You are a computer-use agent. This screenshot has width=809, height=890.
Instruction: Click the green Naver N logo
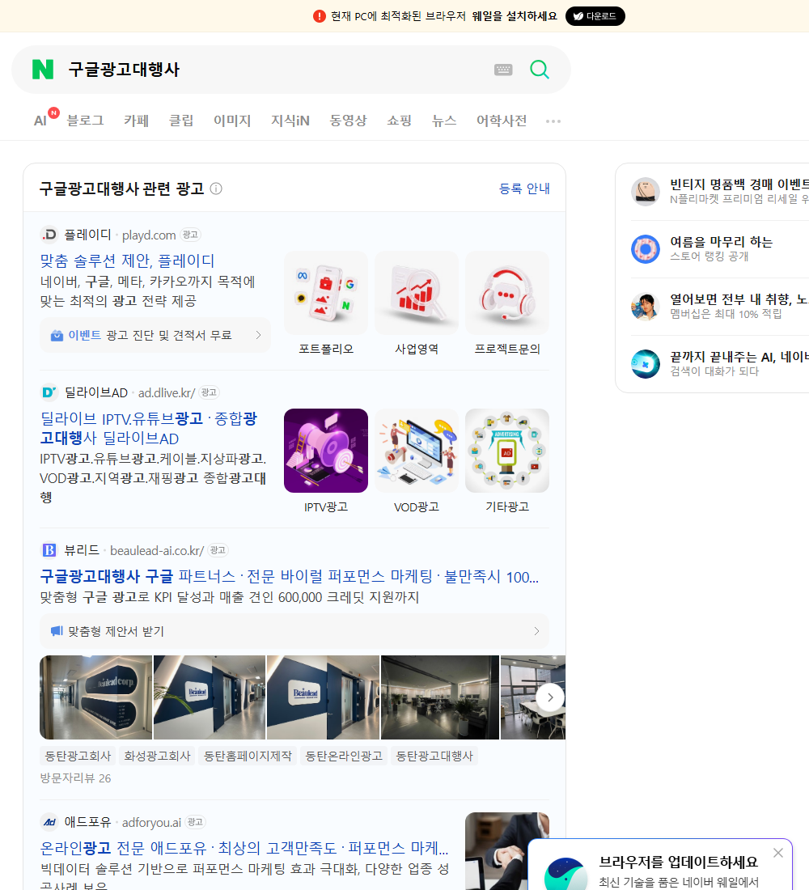coord(43,70)
